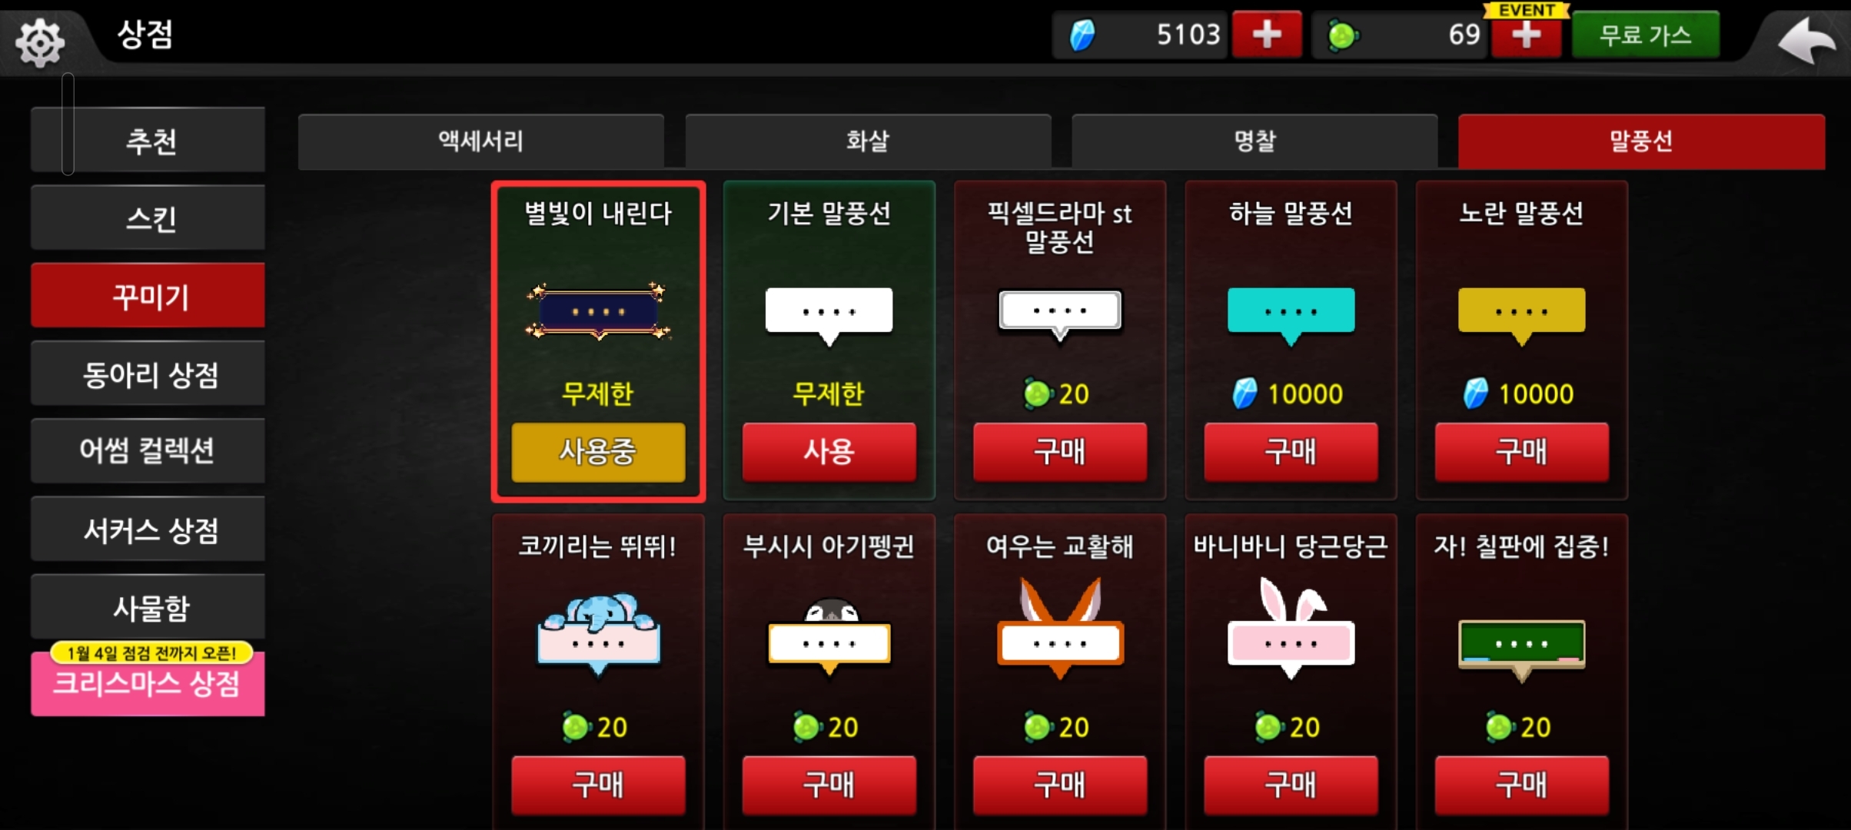Image resolution: width=1851 pixels, height=830 pixels.
Task: Tap the blue gem currency icon
Action: point(1082,35)
